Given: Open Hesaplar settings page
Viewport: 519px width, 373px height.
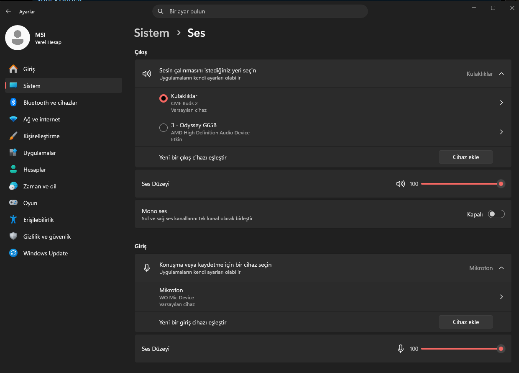Looking at the screenshot, I should coord(64,170).
